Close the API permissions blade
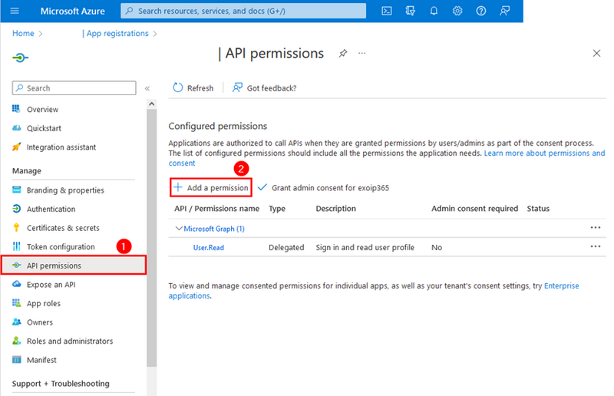614x396 pixels. pos(596,53)
